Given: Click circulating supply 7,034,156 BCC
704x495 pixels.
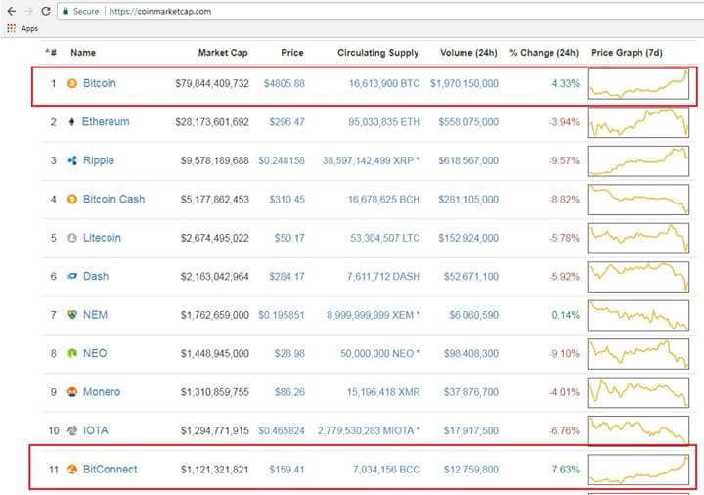Looking at the screenshot, I should click(386, 470).
